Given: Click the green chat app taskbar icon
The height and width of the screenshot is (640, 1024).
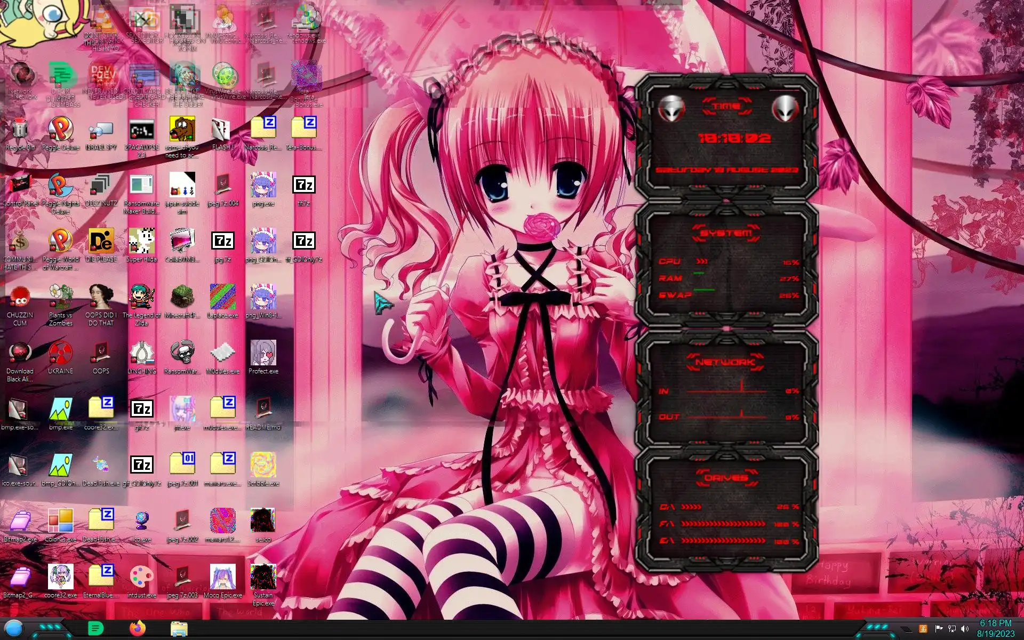Looking at the screenshot, I should [95, 629].
